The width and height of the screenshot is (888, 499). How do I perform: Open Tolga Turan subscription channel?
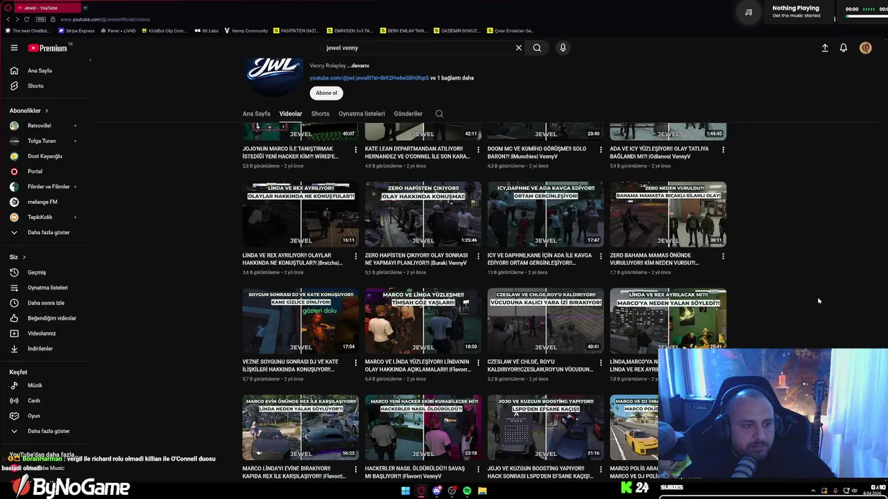click(46, 141)
